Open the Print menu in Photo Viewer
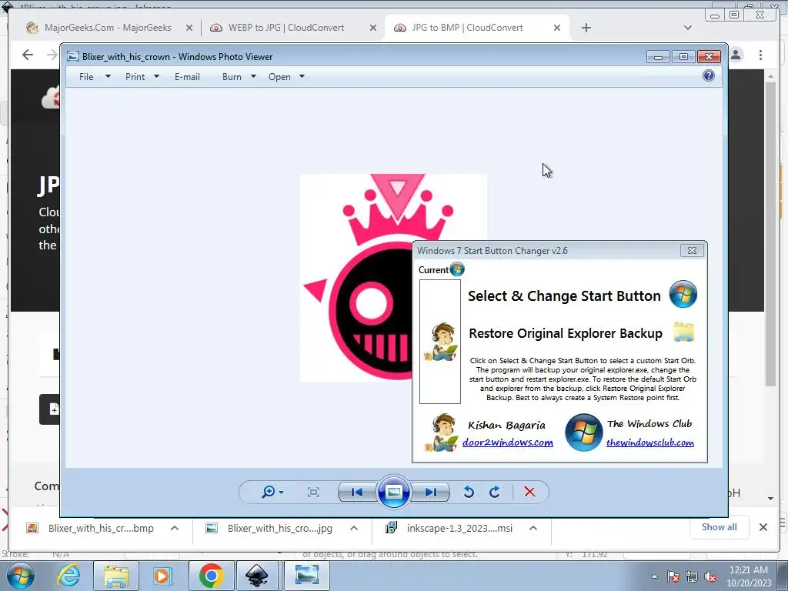The width and height of the screenshot is (788, 591). point(135,77)
